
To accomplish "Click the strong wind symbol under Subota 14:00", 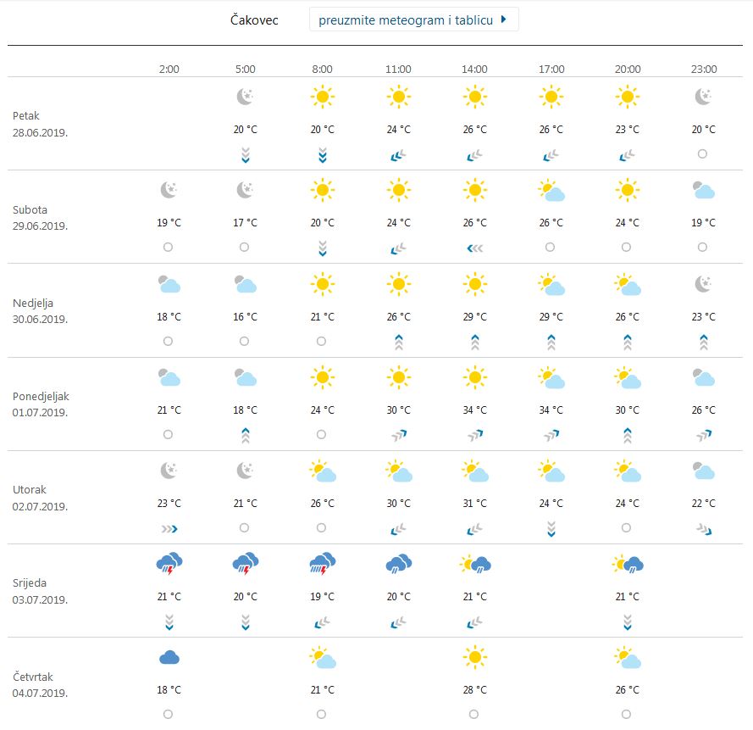I will pyautogui.click(x=474, y=248).
